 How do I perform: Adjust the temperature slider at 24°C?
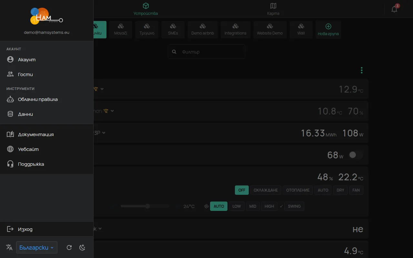[x=145, y=206]
